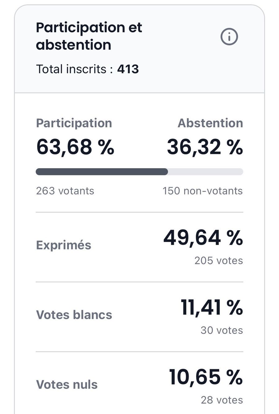Click the Participation et abstention title

click(x=89, y=36)
